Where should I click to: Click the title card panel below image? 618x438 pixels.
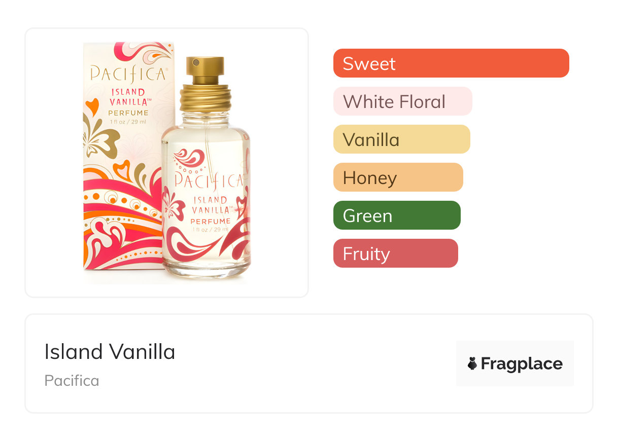[309, 363]
